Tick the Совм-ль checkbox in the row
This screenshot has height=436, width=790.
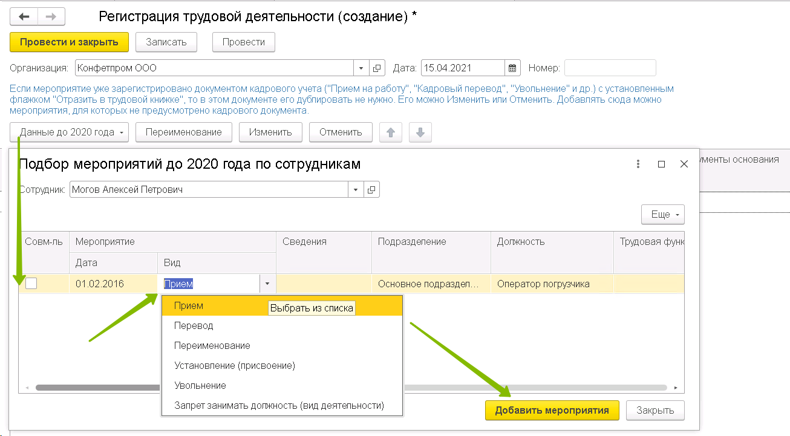[x=31, y=284]
